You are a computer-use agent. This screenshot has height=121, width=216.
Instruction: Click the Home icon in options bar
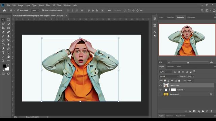click(x=4, y=10)
